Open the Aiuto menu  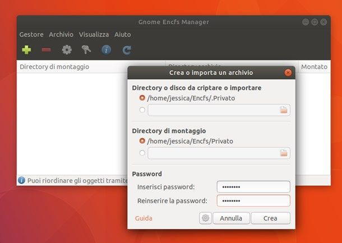tap(123, 34)
